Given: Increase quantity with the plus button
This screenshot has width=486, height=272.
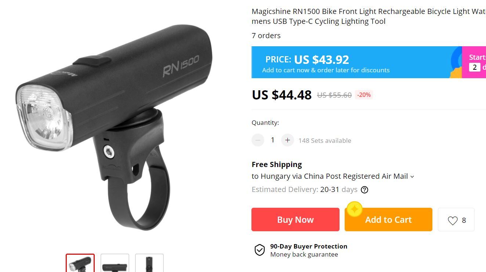Looking at the screenshot, I should 287,140.
